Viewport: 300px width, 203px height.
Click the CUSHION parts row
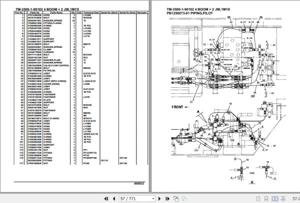point(80,52)
